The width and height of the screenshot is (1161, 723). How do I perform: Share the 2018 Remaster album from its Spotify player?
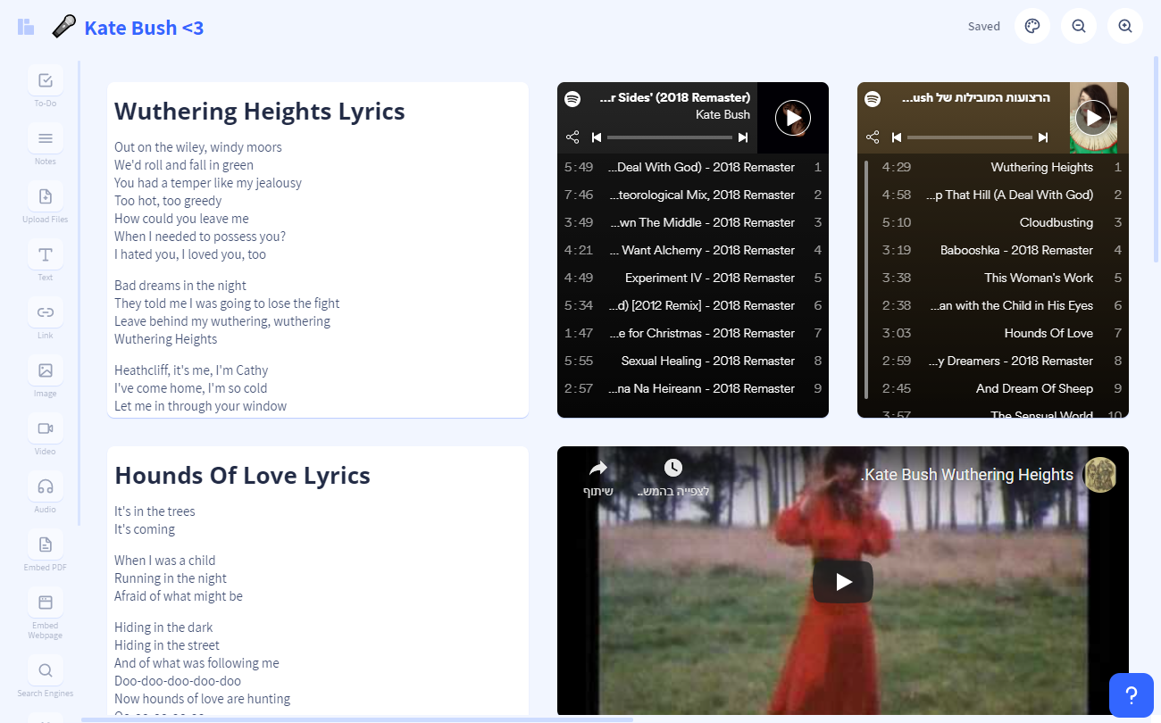[573, 137]
